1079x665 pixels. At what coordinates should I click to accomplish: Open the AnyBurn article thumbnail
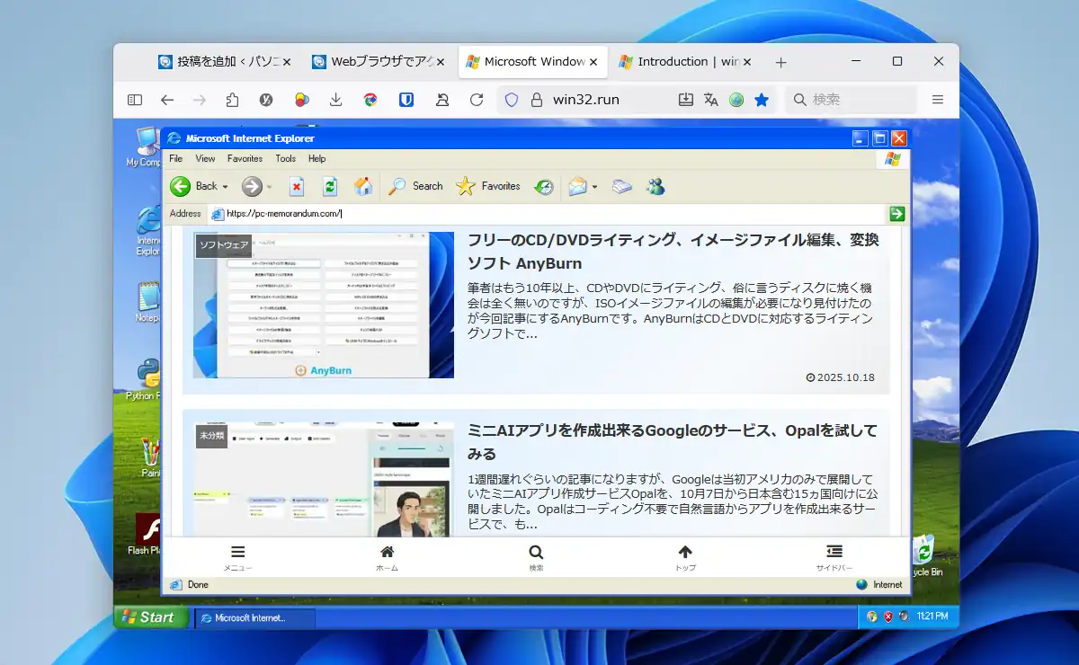(323, 305)
